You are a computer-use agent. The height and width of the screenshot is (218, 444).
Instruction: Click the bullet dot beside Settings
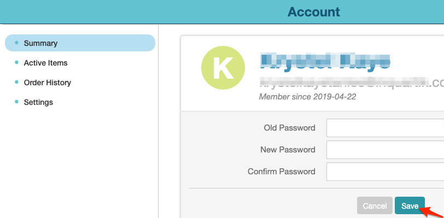click(16, 102)
